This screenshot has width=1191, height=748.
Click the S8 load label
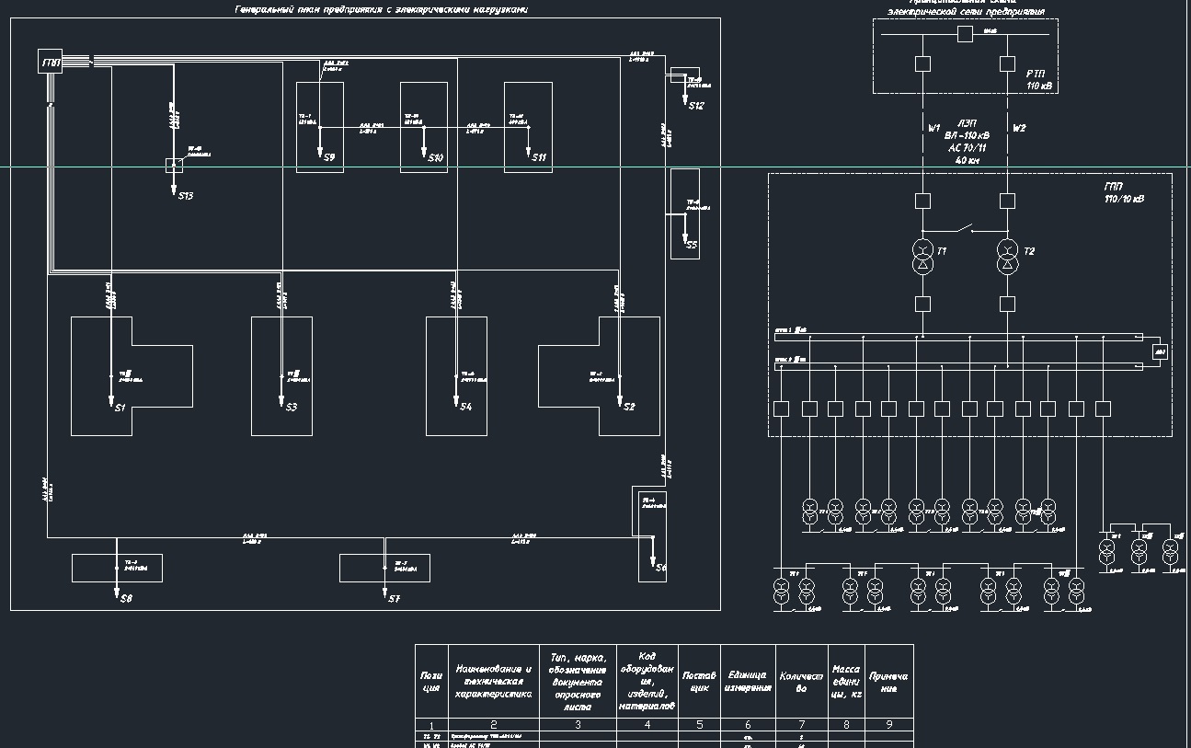point(126,599)
